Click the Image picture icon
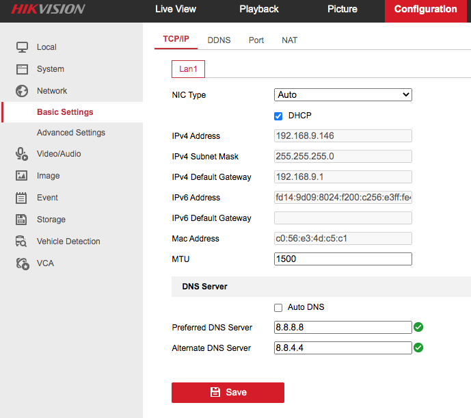The width and height of the screenshot is (471, 418). (x=22, y=176)
